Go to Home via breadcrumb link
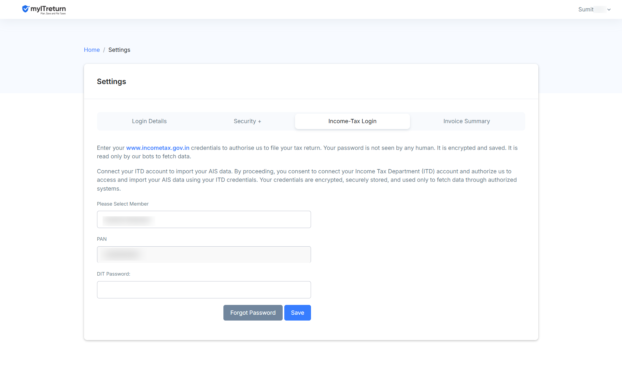This screenshot has width=622, height=373. [x=92, y=50]
